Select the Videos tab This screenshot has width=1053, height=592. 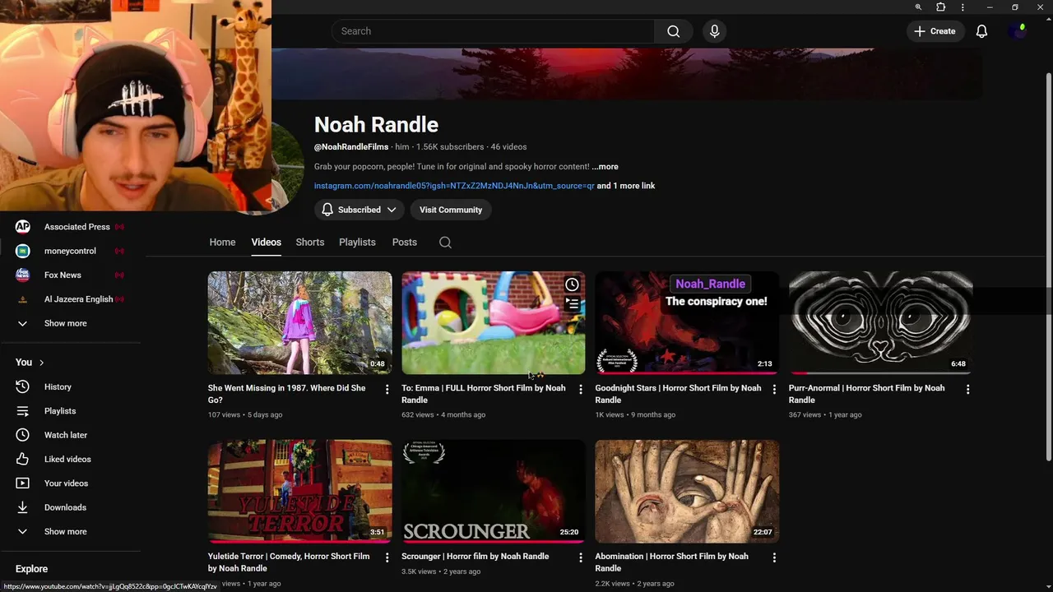266,243
